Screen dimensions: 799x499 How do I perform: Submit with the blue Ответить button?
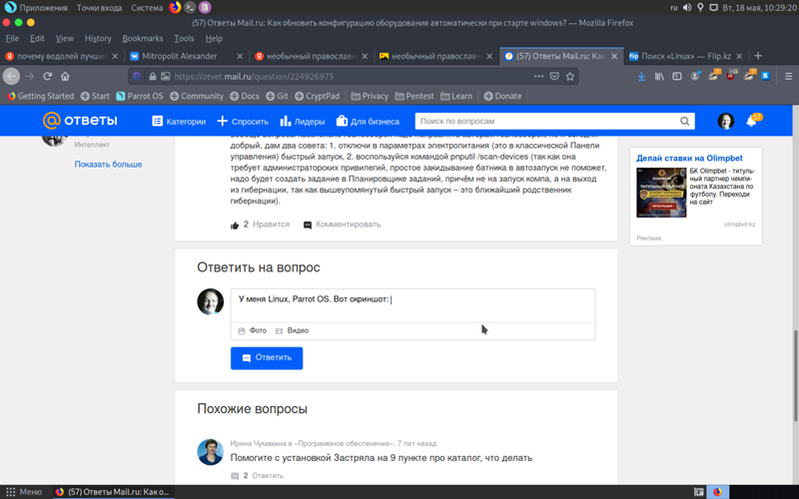[267, 358]
